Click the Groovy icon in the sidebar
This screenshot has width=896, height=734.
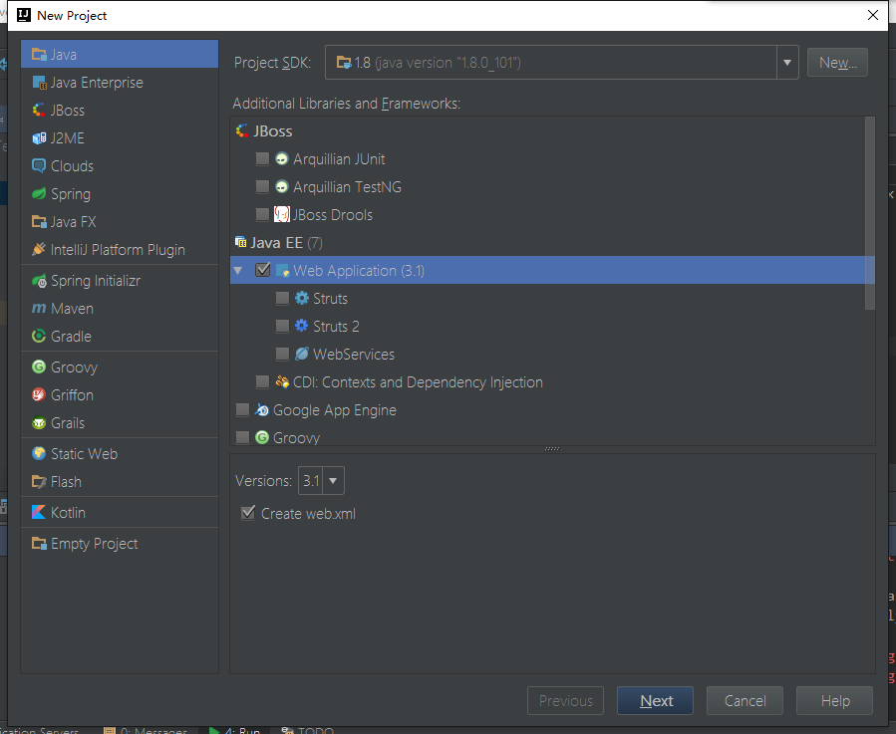(39, 367)
